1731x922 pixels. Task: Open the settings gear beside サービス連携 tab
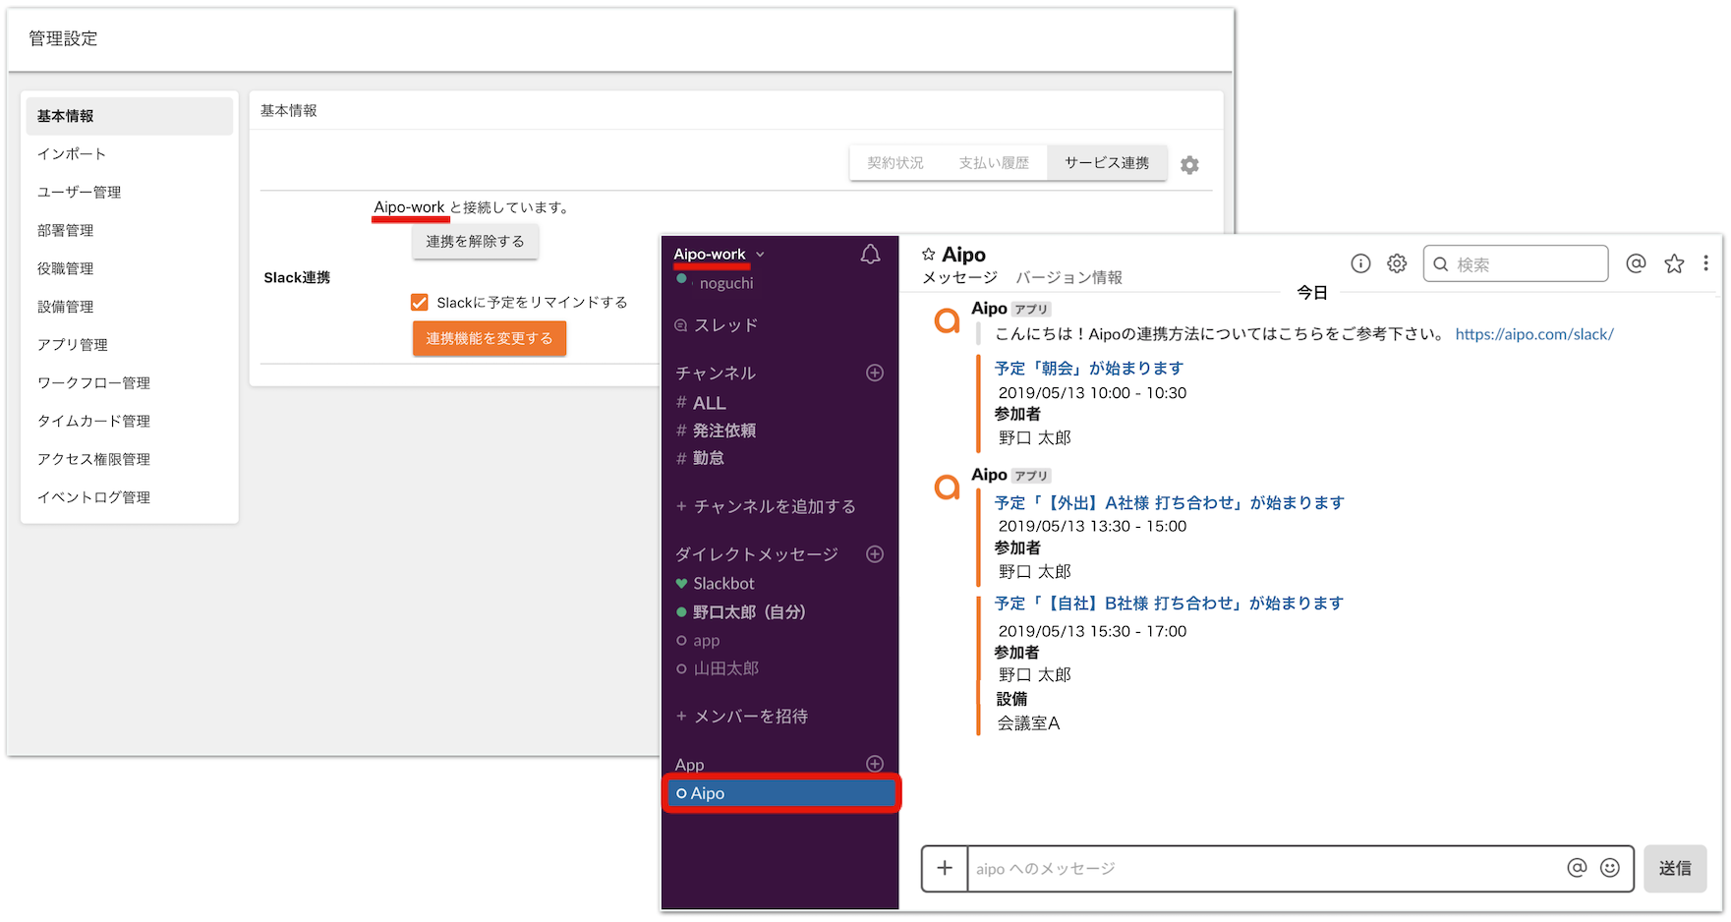click(x=1189, y=165)
